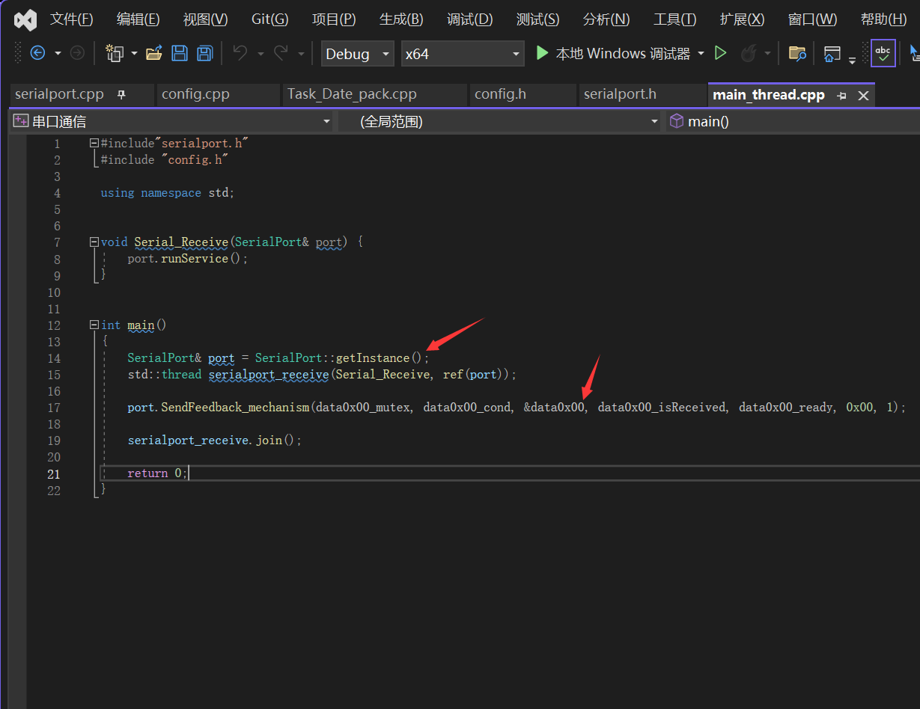Open a file with the folder icon
920x709 pixels.
[154, 53]
